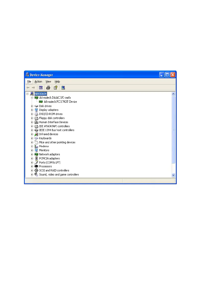This screenshot has width=203, height=304.
Task: Expand the Network adapters node
Action: click(x=32, y=154)
